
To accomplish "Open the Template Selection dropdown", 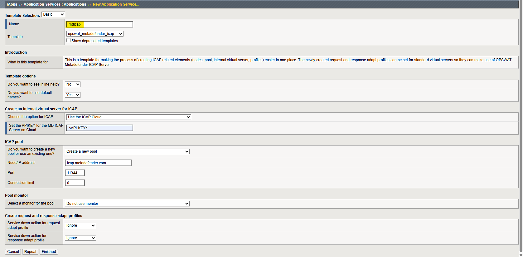I will point(53,14).
